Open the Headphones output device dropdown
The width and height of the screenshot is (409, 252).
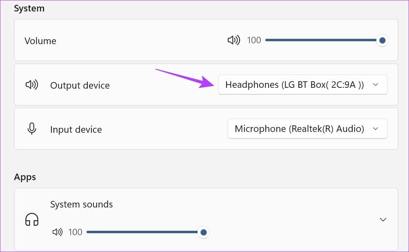[x=302, y=85]
